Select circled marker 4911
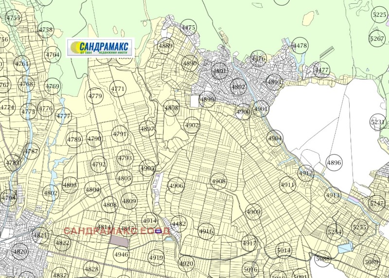The image size is (389, 278). pyautogui.click(x=287, y=185)
